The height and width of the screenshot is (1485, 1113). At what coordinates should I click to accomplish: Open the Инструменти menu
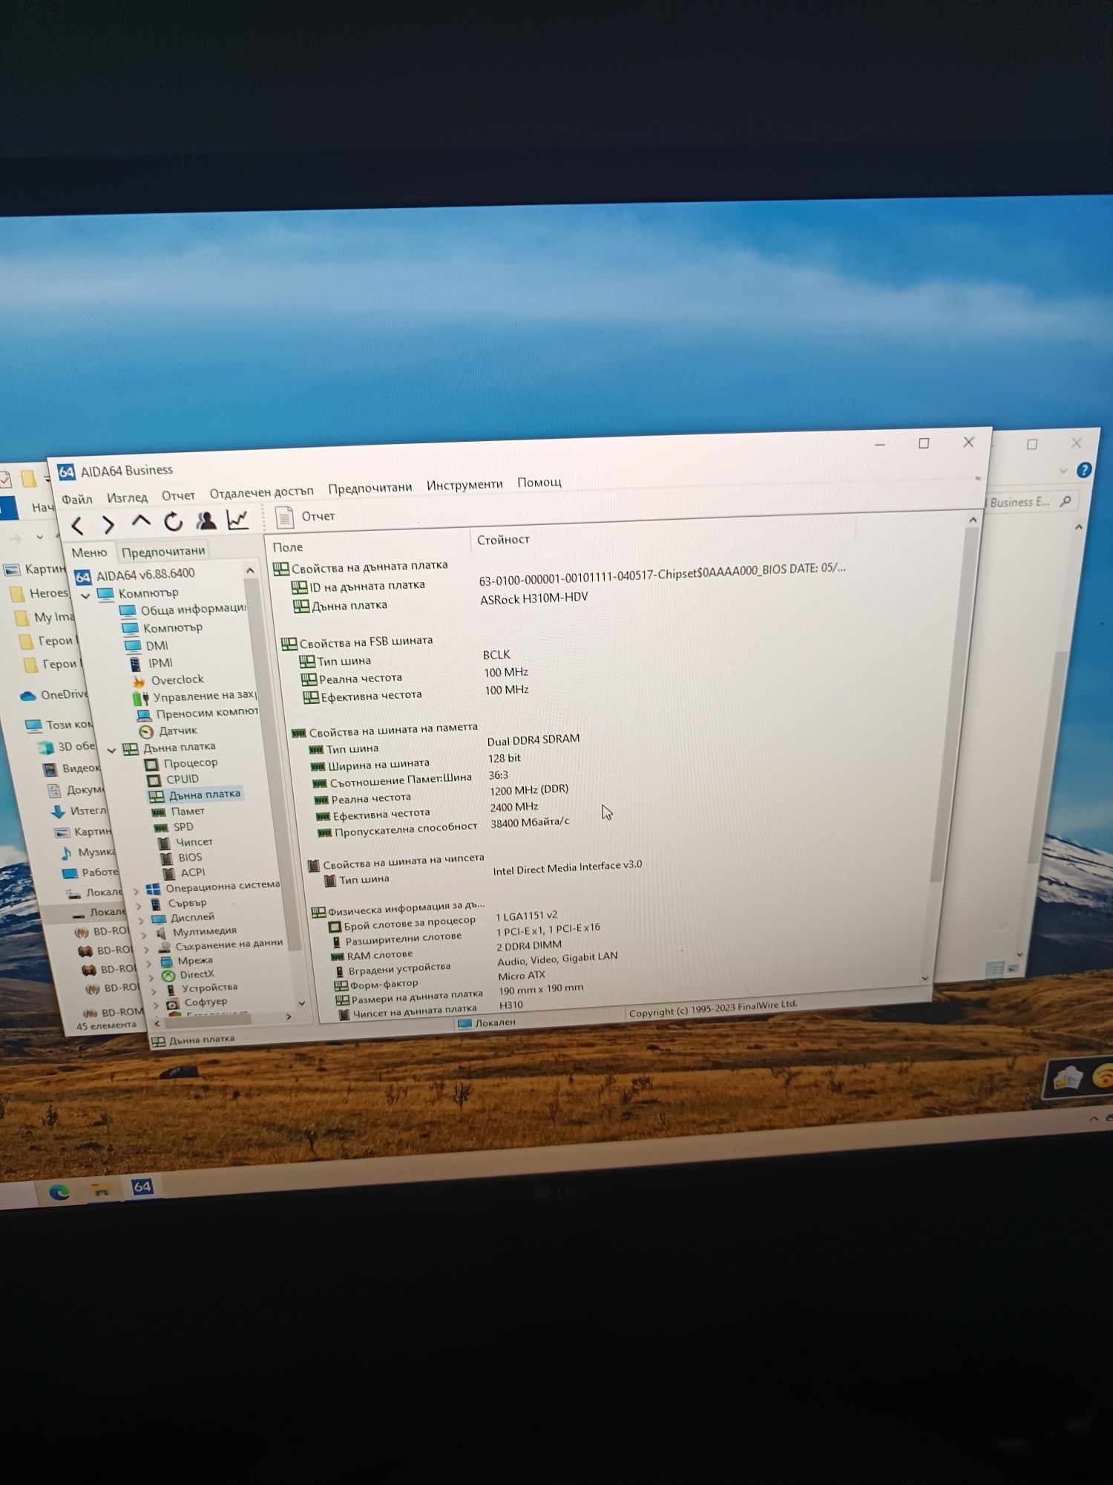coord(464,485)
